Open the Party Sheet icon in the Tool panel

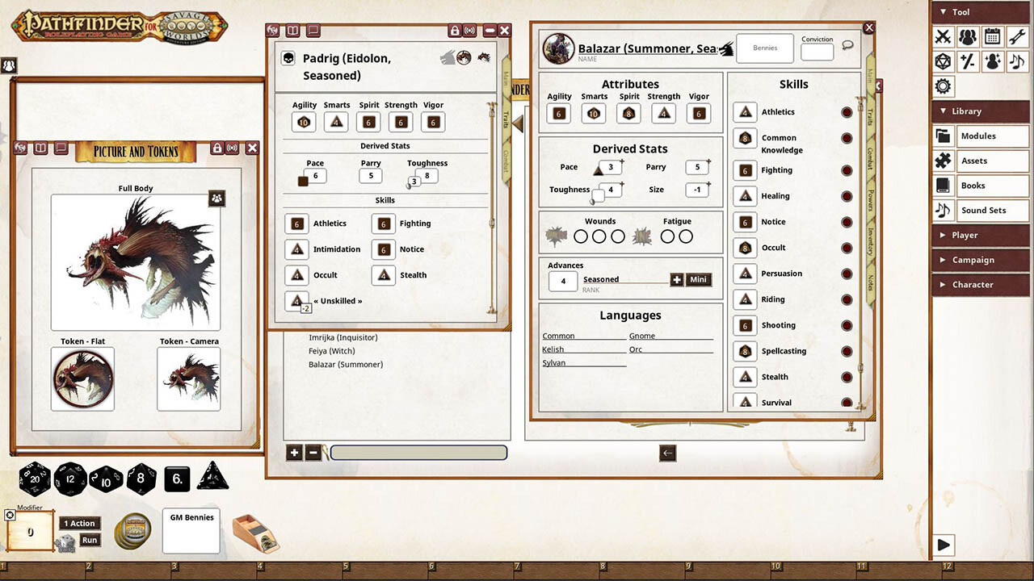[968, 36]
